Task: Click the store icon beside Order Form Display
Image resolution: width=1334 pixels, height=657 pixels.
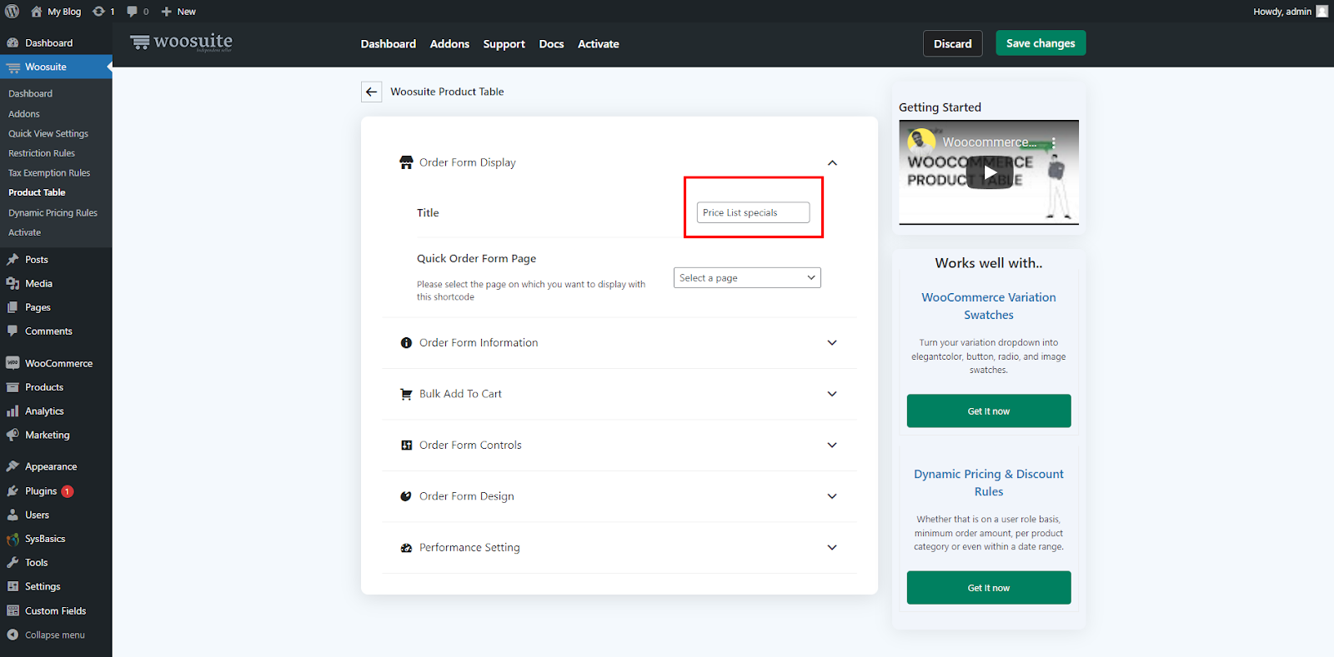Action: pyautogui.click(x=406, y=162)
